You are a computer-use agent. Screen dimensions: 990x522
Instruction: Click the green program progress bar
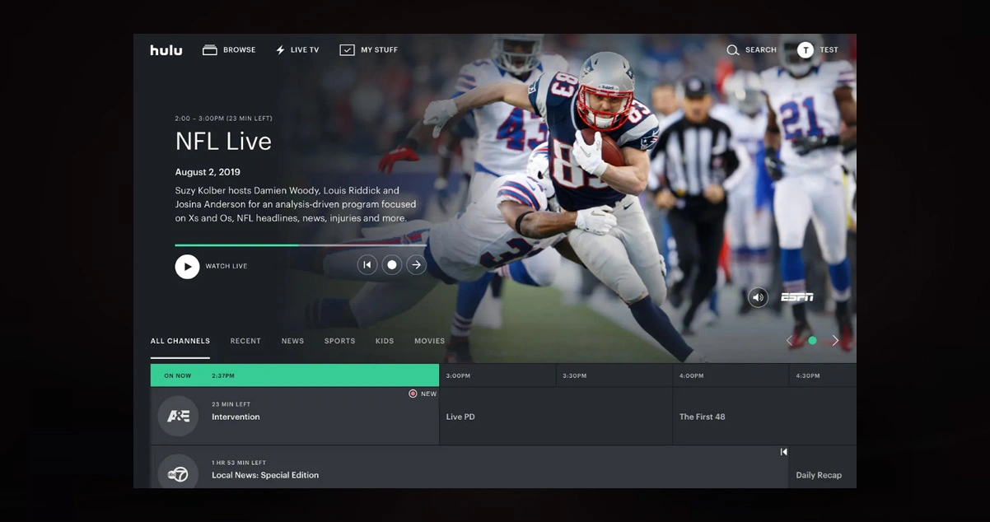236,245
